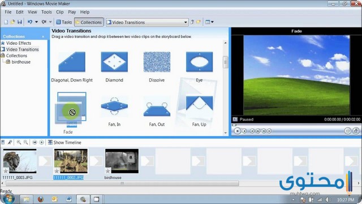The image size is (362, 204).
Task: Toggle the Tasks pane button
Action: [x=64, y=22]
